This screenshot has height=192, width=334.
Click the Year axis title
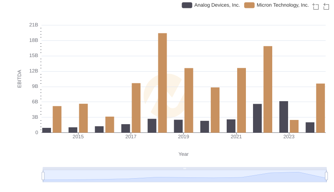183,154
